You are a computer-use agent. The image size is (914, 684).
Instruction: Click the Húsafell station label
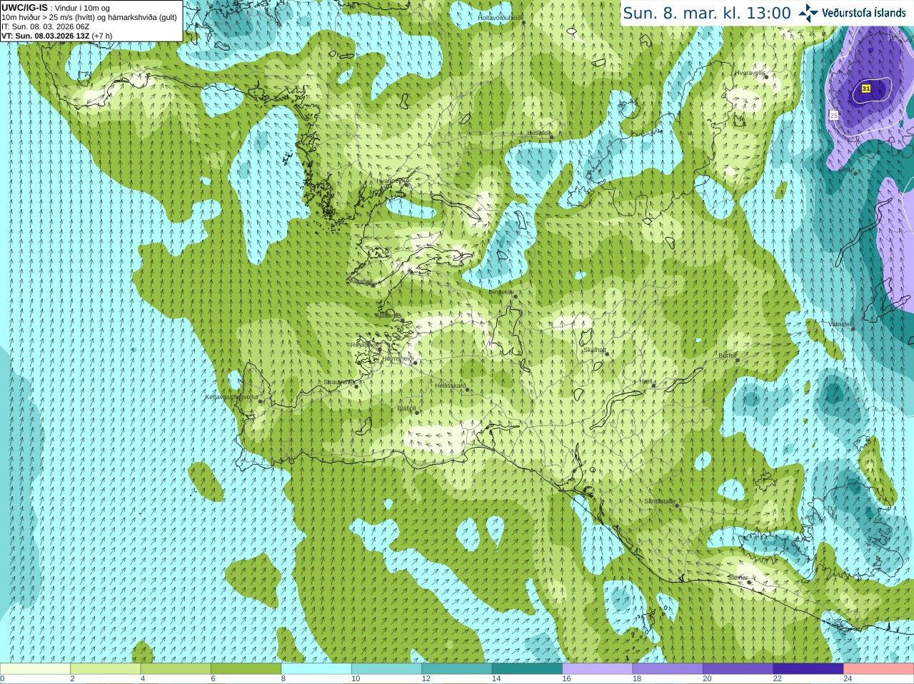point(538,133)
